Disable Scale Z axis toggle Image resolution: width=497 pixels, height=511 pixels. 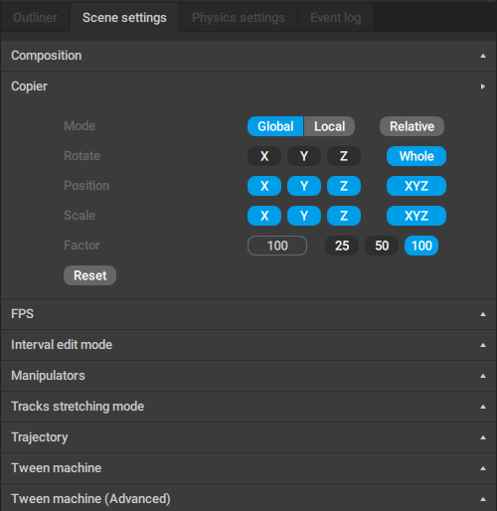click(344, 216)
